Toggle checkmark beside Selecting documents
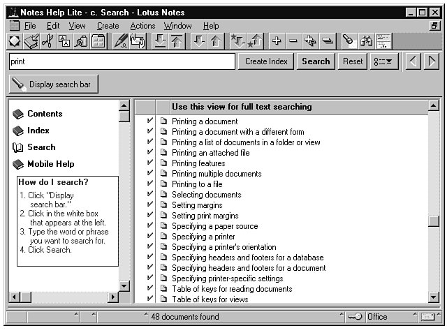The image size is (447, 335). tap(149, 195)
